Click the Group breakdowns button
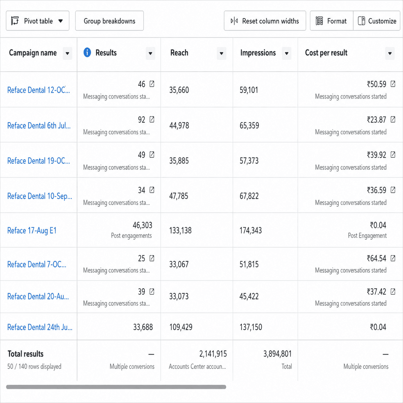Screen dimensions: 403x403 click(x=109, y=21)
